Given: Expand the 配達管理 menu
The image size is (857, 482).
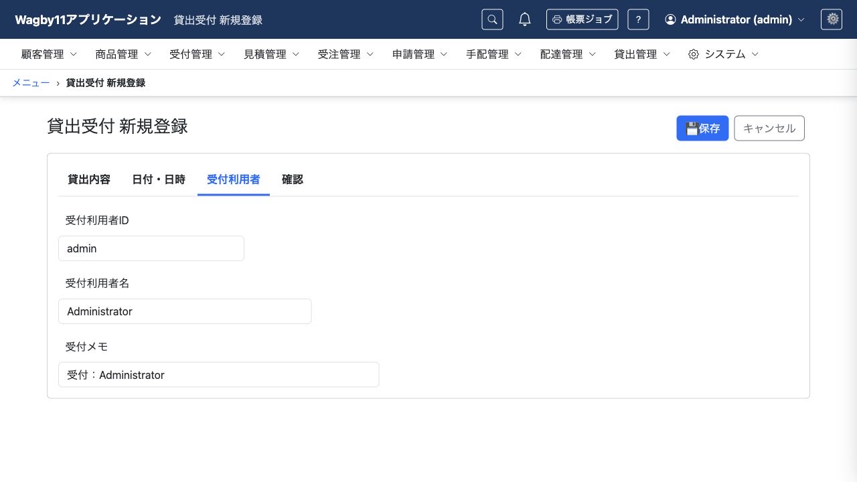Looking at the screenshot, I should [568, 54].
